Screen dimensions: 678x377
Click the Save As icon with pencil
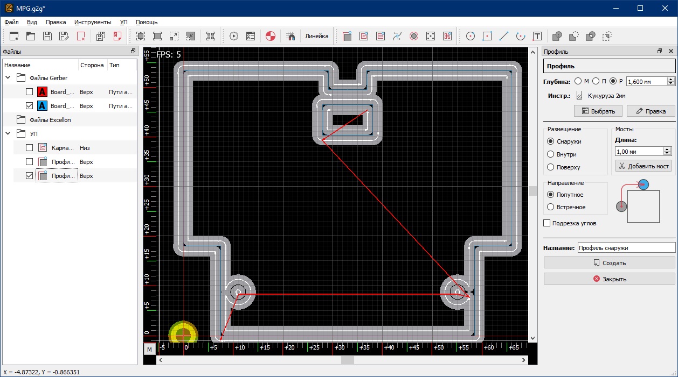pos(64,36)
